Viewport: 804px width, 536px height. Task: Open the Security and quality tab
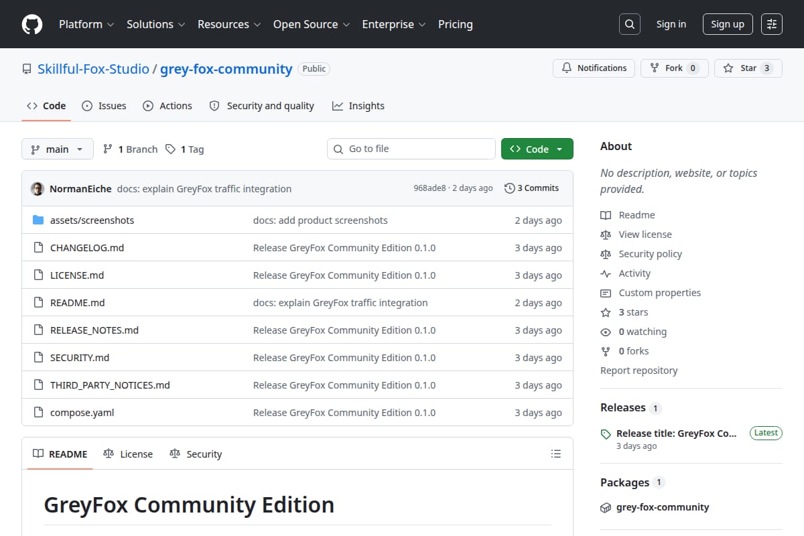tap(261, 106)
